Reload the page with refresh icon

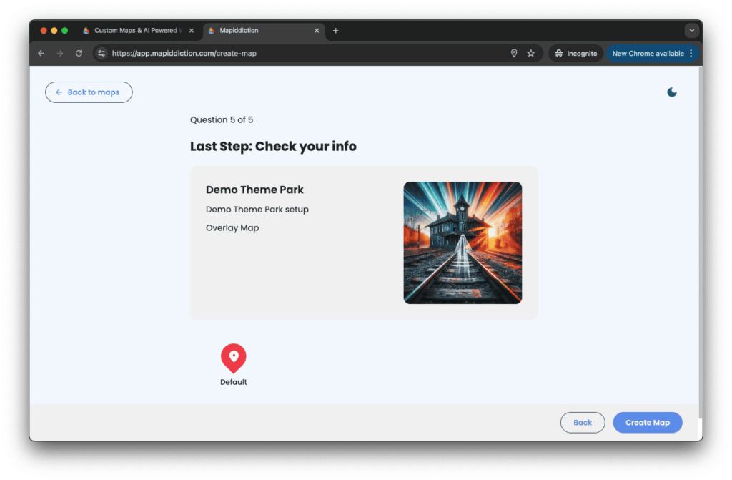pyautogui.click(x=79, y=54)
